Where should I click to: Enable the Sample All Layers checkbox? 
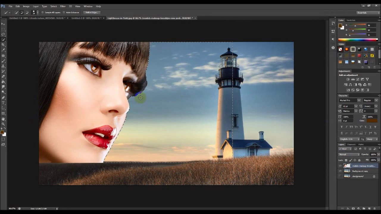pyautogui.click(x=43, y=12)
